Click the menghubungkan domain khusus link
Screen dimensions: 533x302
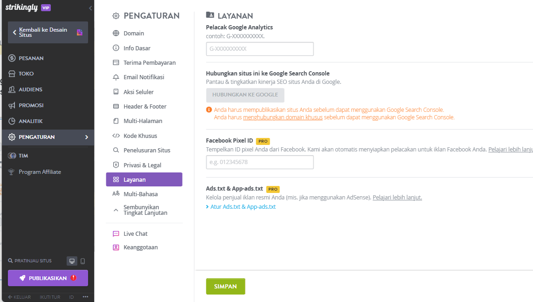283,117
